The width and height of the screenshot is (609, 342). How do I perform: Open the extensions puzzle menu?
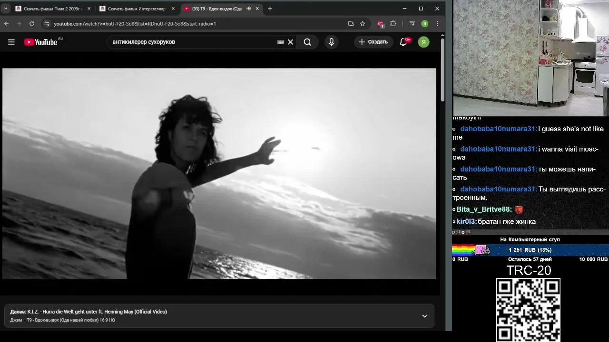pyautogui.click(x=393, y=23)
